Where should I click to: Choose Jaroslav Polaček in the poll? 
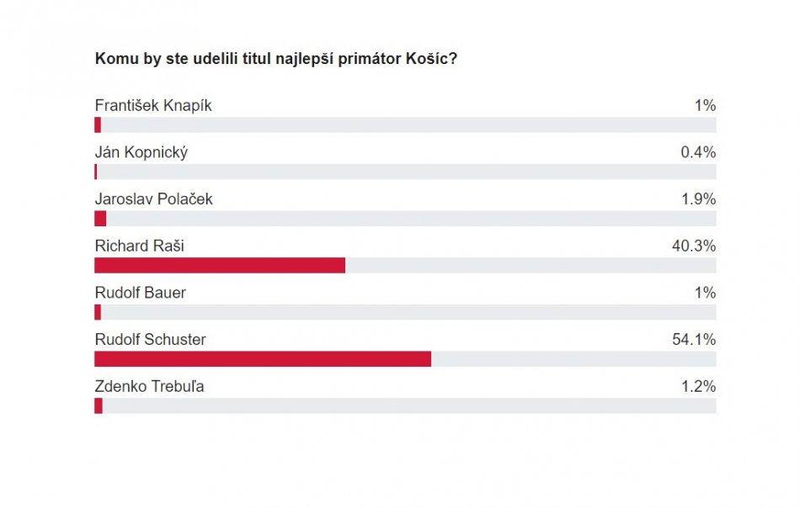coord(154,199)
